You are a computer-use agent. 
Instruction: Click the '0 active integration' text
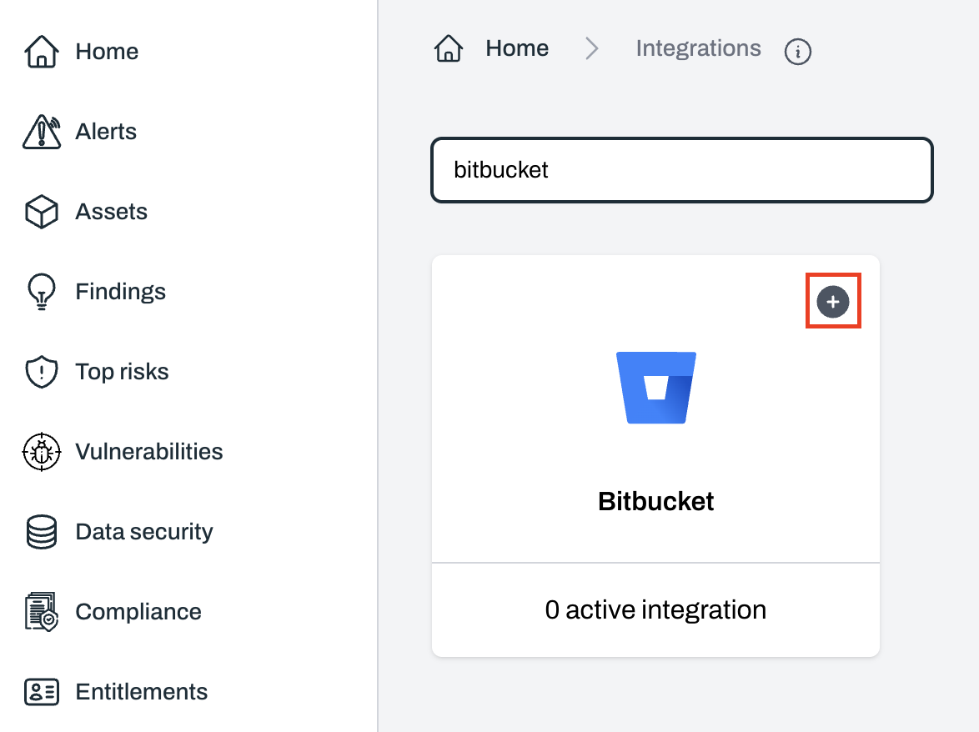tap(655, 609)
